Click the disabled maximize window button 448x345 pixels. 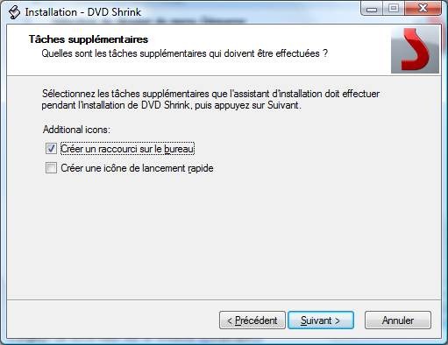click(394, 8)
